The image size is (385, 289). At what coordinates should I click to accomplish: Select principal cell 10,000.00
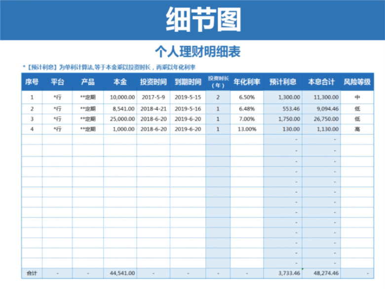coord(120,97)
